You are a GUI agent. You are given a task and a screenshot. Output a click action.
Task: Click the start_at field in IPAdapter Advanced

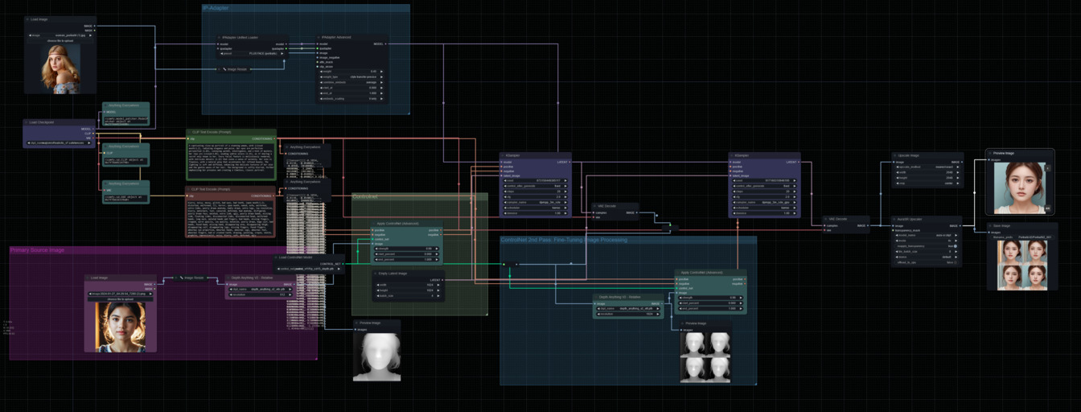click(351, 88)
